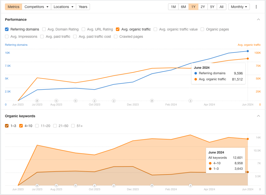The width and height of the screenshot is (266, 195).
Task: Switch to the Years tab
Action: (x=83, y=7)
